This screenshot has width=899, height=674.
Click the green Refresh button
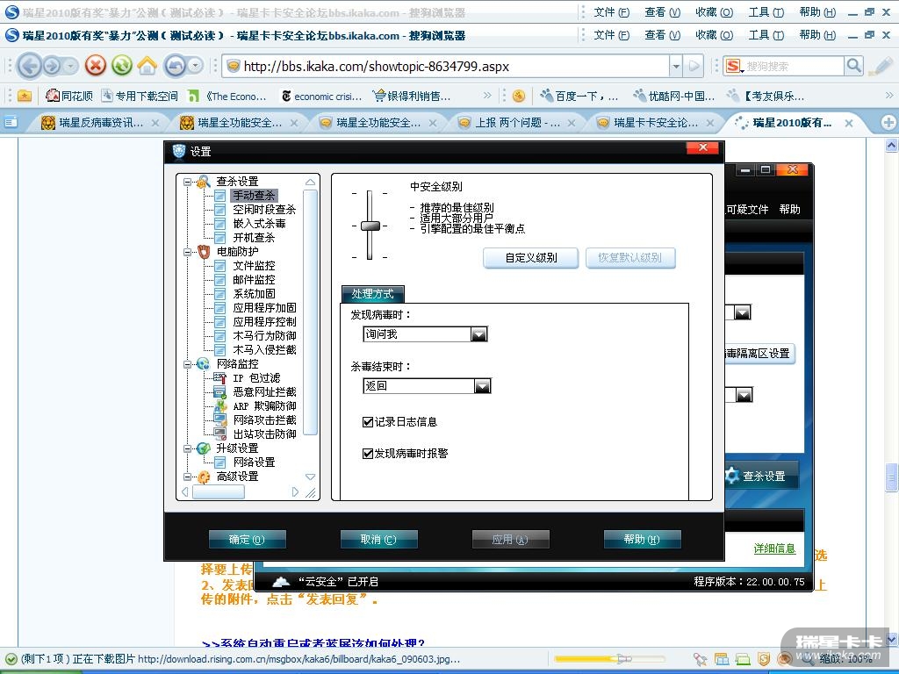tap(121, 66)
